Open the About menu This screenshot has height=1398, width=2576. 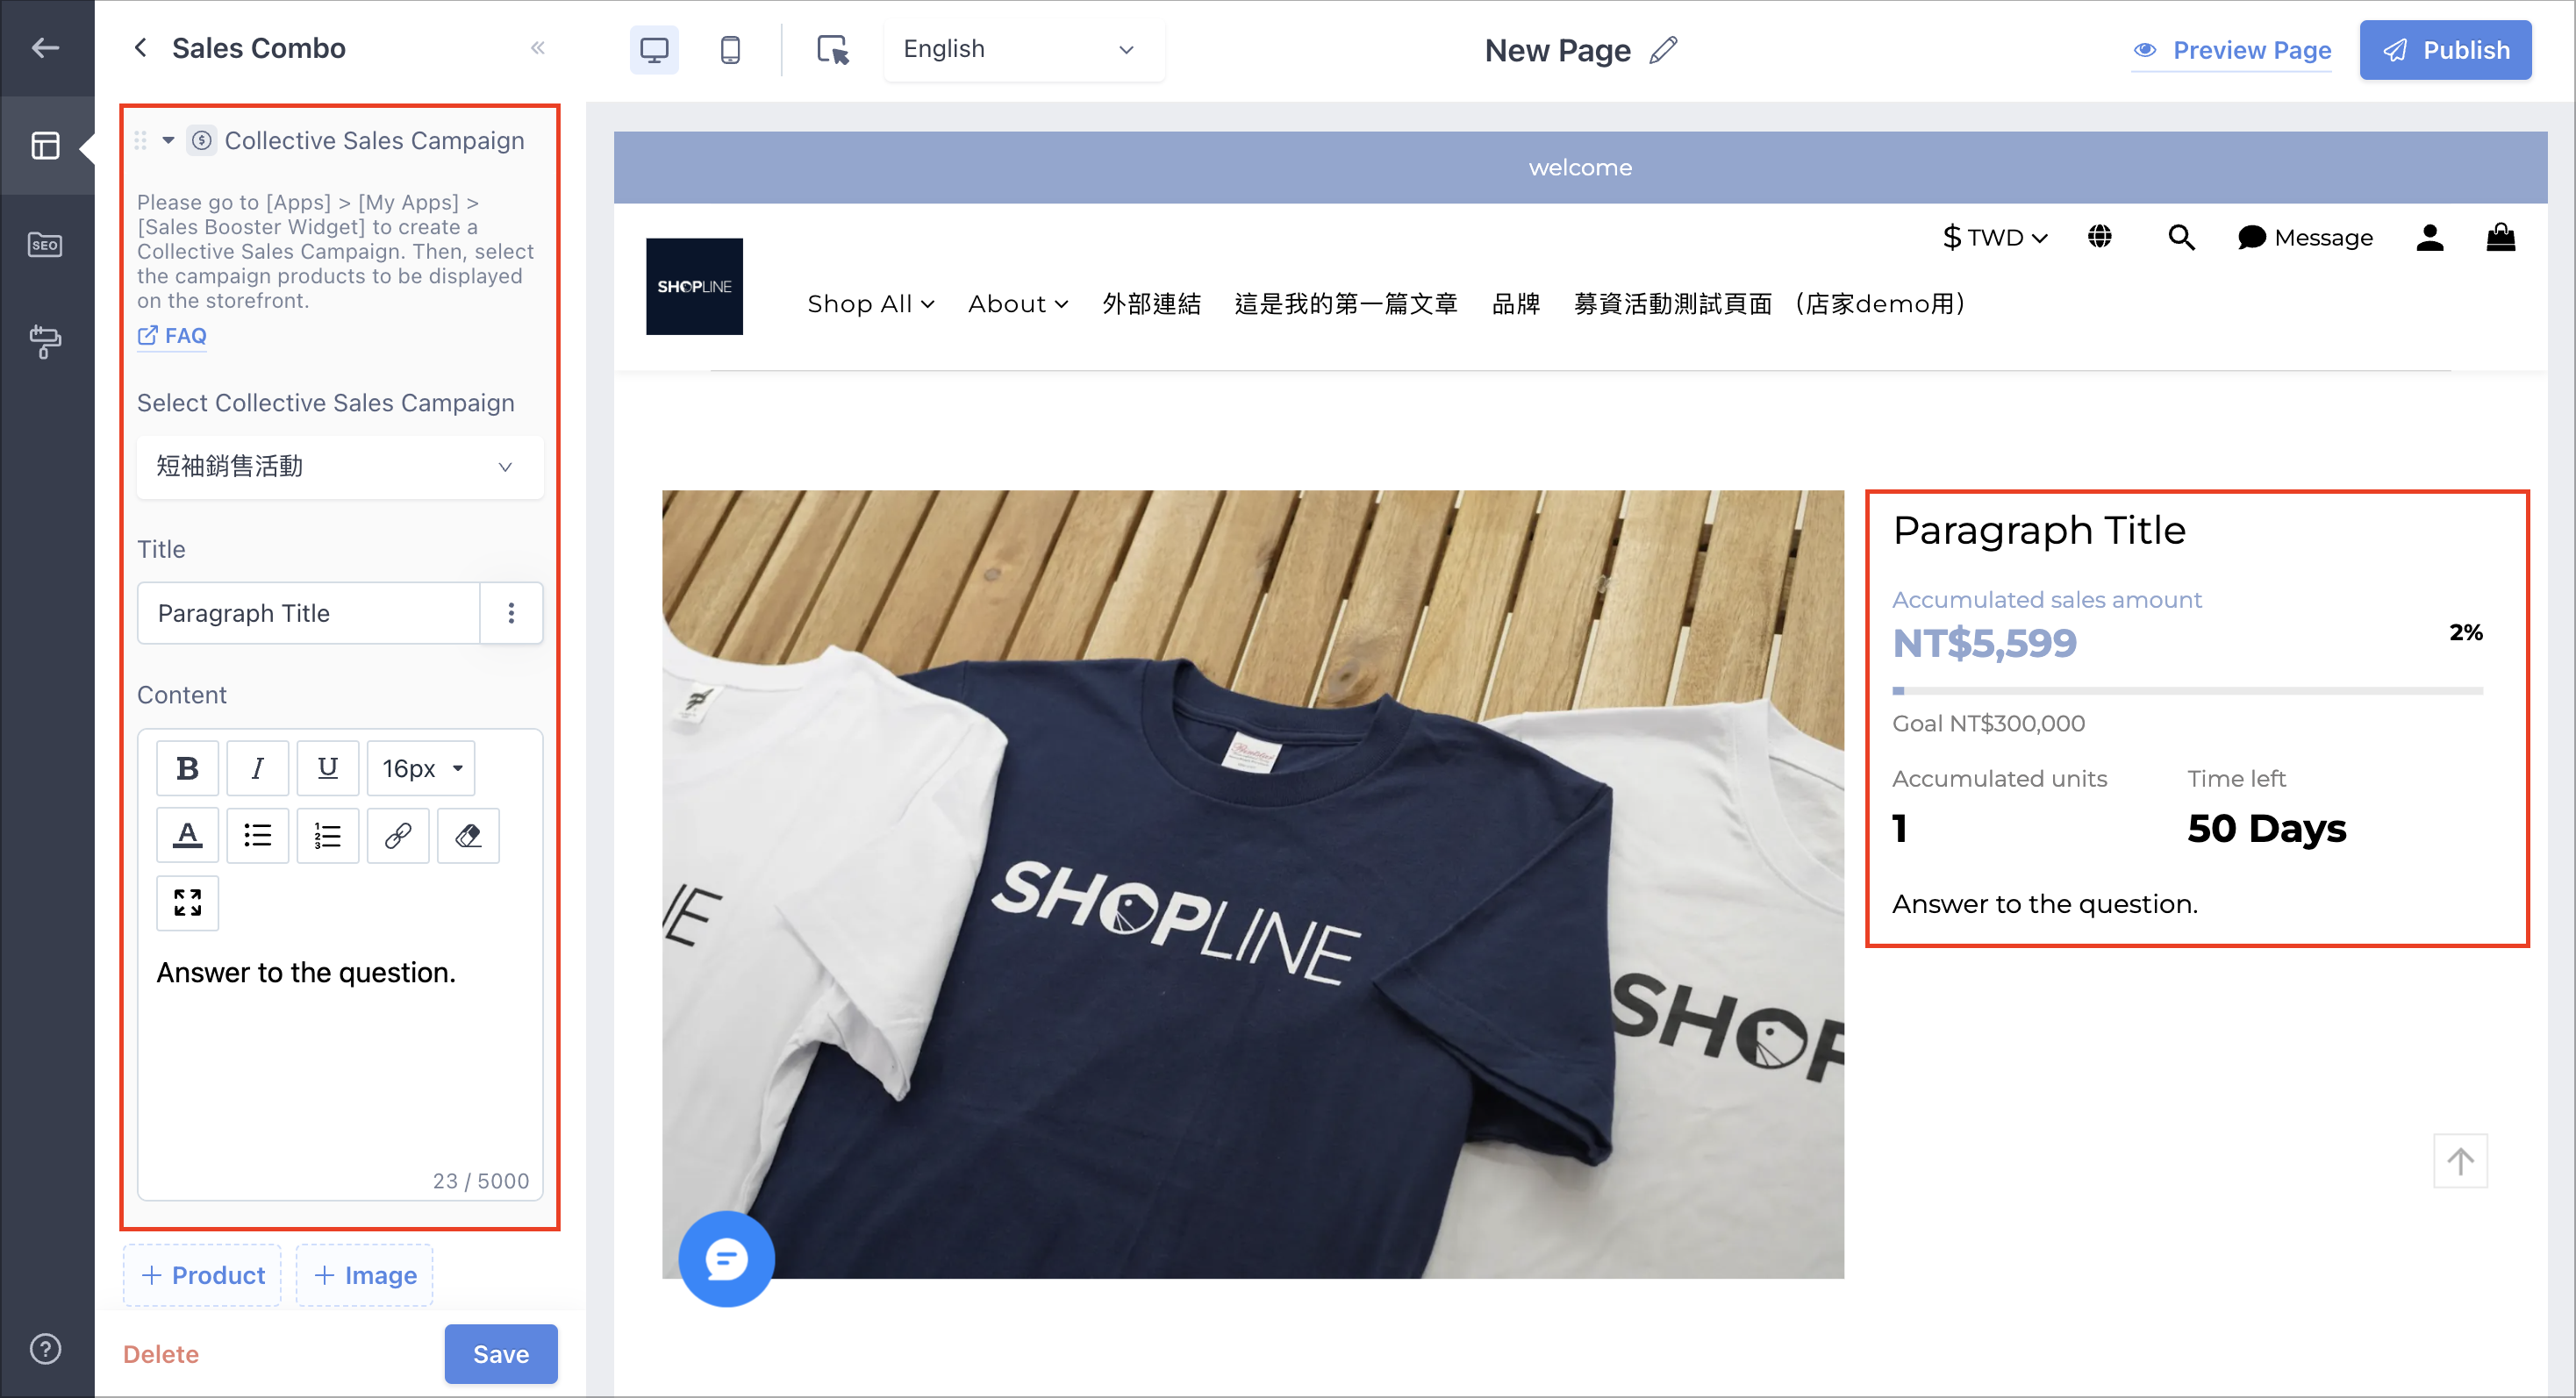(x=1018, y=303)
